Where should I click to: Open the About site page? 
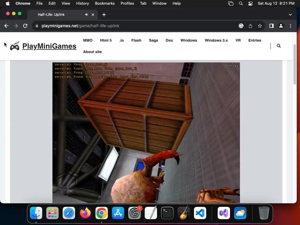(92, 52)
